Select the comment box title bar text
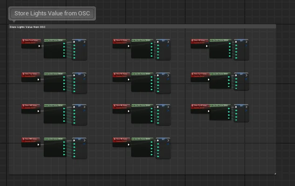The image size is (295, 186). pyautogui.click(x=27, y=27)
